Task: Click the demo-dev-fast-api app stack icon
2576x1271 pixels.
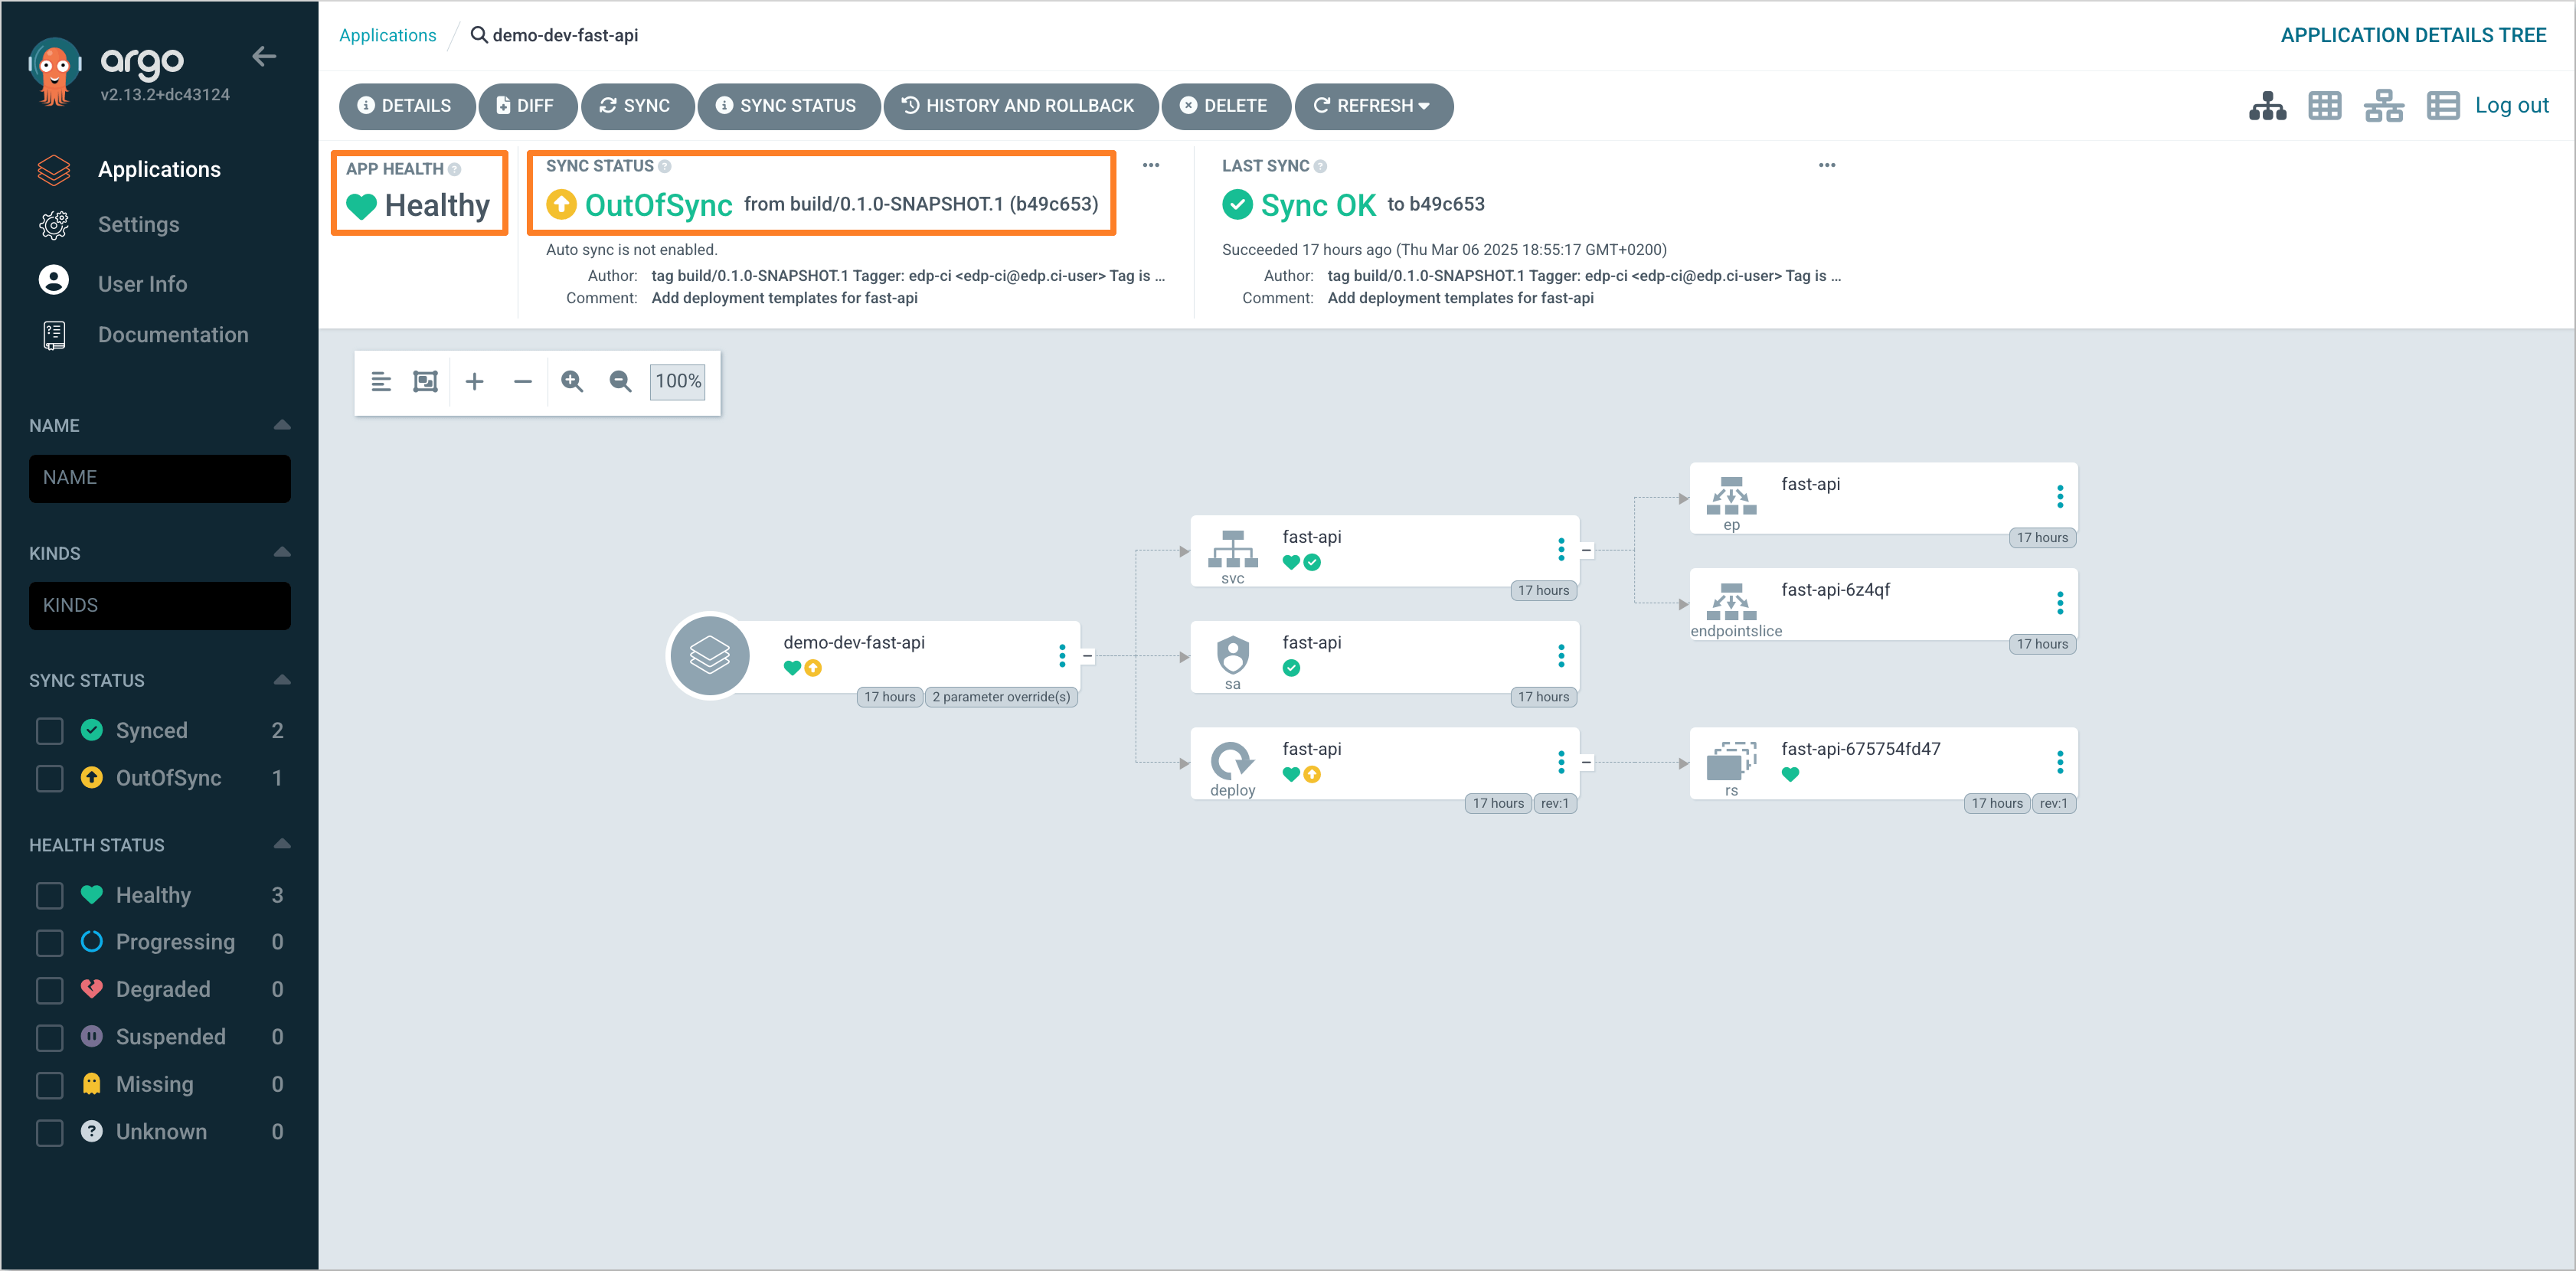Action: [x=711, y=654]
